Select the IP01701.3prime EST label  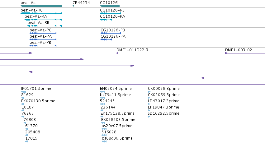click(x=36, y=88)
